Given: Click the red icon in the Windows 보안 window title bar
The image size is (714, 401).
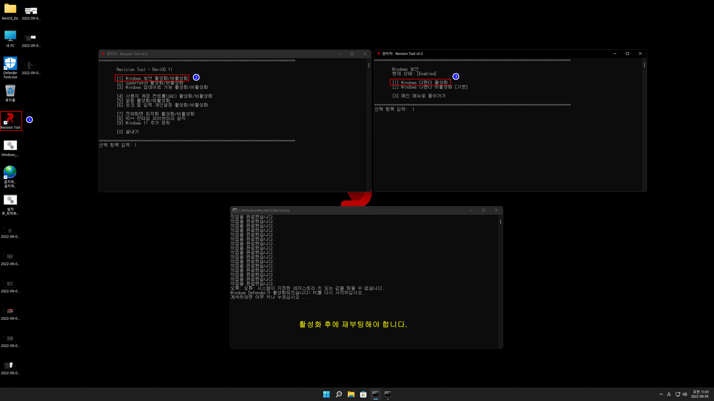Looking at the screenshot, I should [x=379, y=54].
